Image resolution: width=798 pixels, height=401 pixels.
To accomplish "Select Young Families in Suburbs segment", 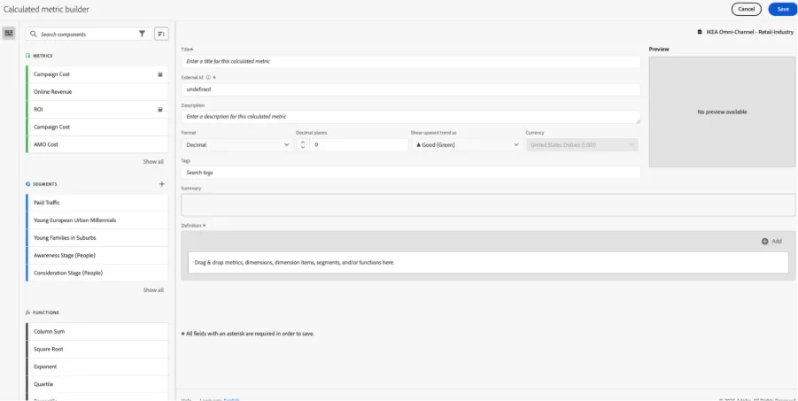I will click(97, 237).
